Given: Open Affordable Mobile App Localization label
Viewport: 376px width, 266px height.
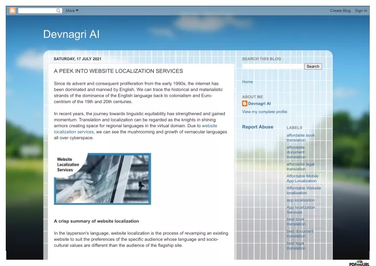Looking at the screenshot, I should pos(302,179).
